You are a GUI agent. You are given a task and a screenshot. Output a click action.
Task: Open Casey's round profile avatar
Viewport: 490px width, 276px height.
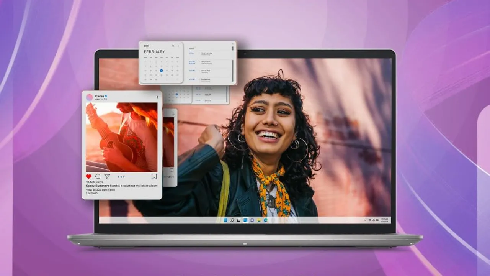click(89, 97)
